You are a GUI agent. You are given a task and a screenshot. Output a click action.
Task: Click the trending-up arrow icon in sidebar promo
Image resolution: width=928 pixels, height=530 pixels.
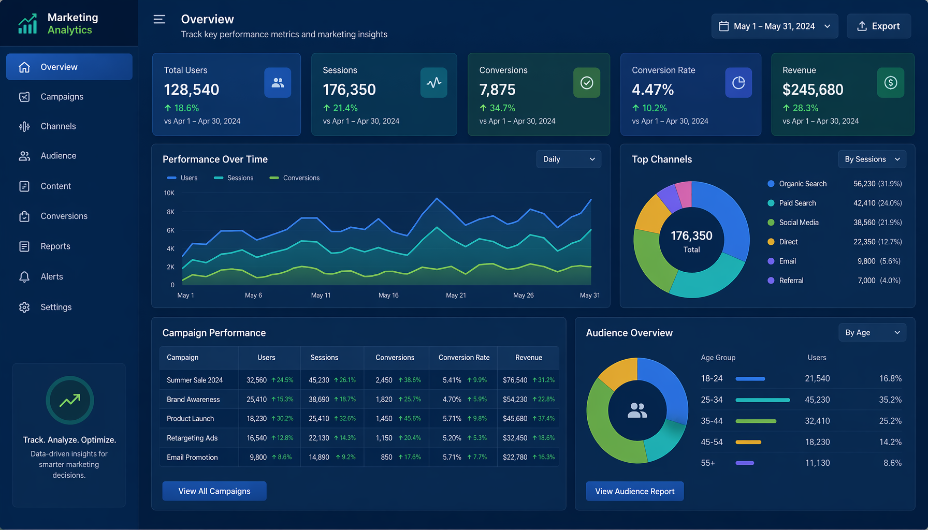(x=70, y=400)
